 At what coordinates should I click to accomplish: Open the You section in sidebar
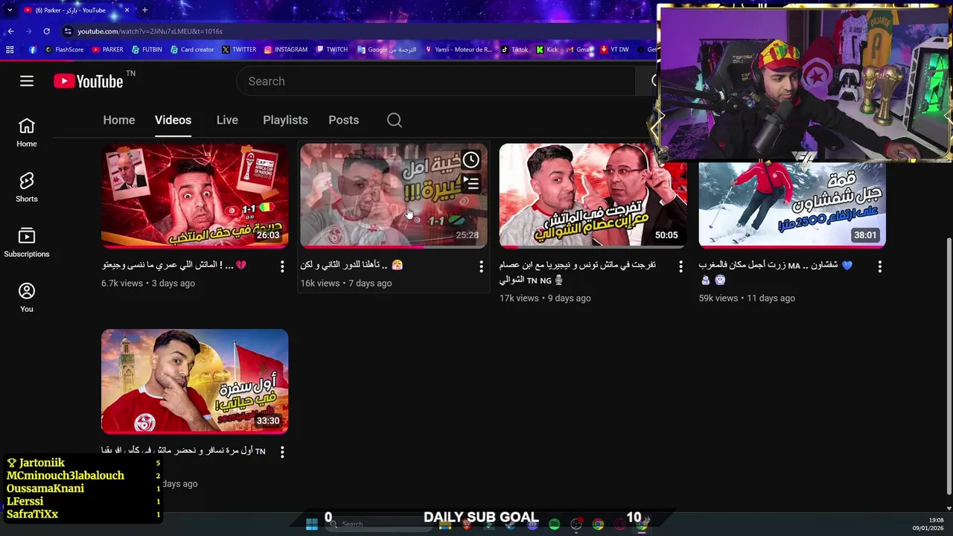coord(27,298)
